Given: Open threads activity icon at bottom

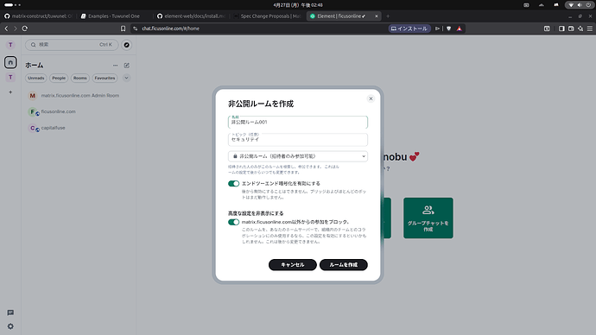Looking at the screenshot, I should coord(10,313).
